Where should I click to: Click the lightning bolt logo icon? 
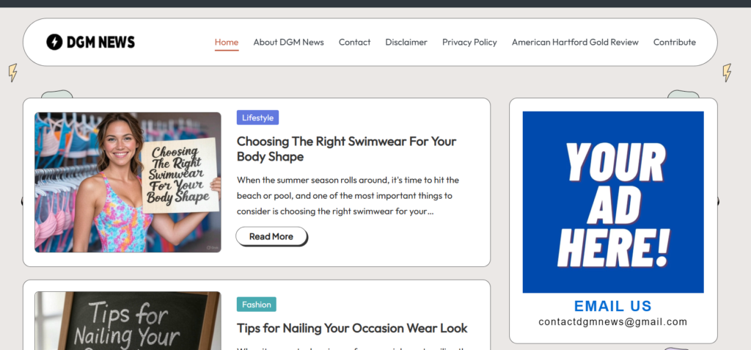coord(54,43)
